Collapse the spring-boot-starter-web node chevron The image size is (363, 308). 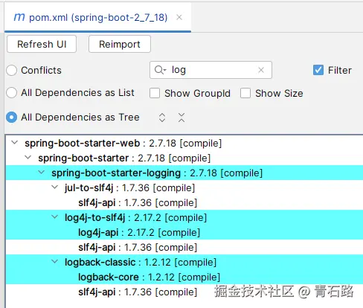click(x=15, y=143)
